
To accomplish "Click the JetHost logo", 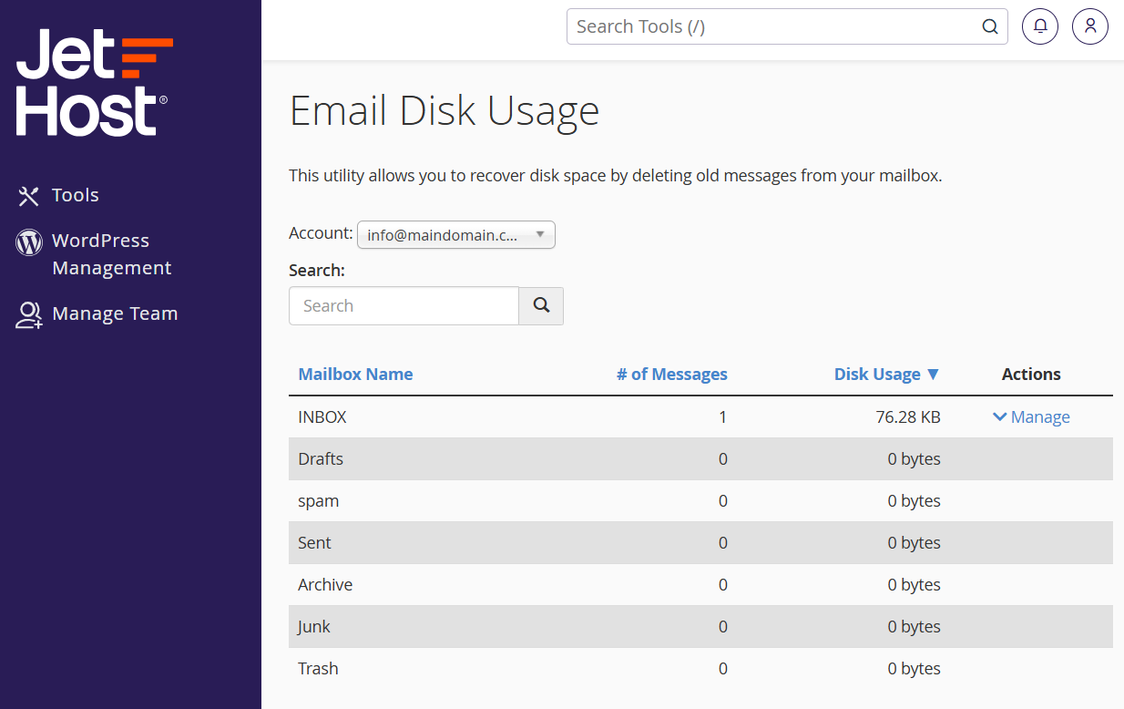I will coord(94,82).
